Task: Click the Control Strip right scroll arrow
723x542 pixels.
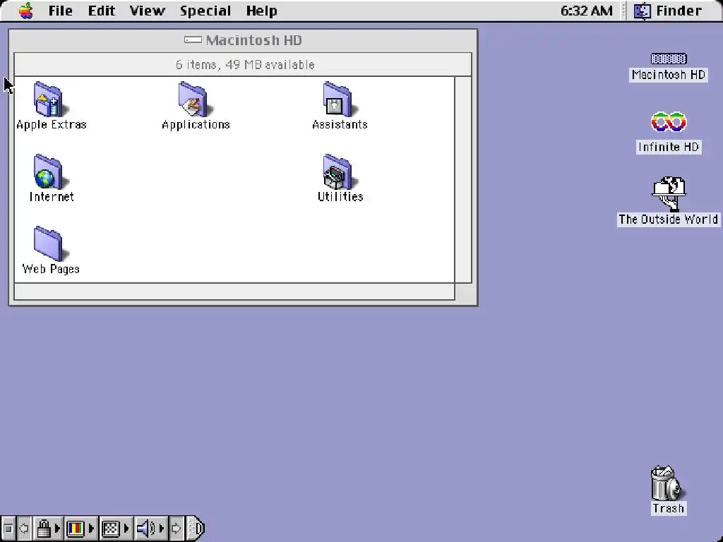Action: pos(176,529)
